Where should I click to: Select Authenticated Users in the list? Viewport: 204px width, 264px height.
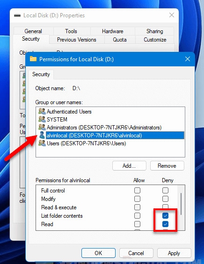(69, 112)
